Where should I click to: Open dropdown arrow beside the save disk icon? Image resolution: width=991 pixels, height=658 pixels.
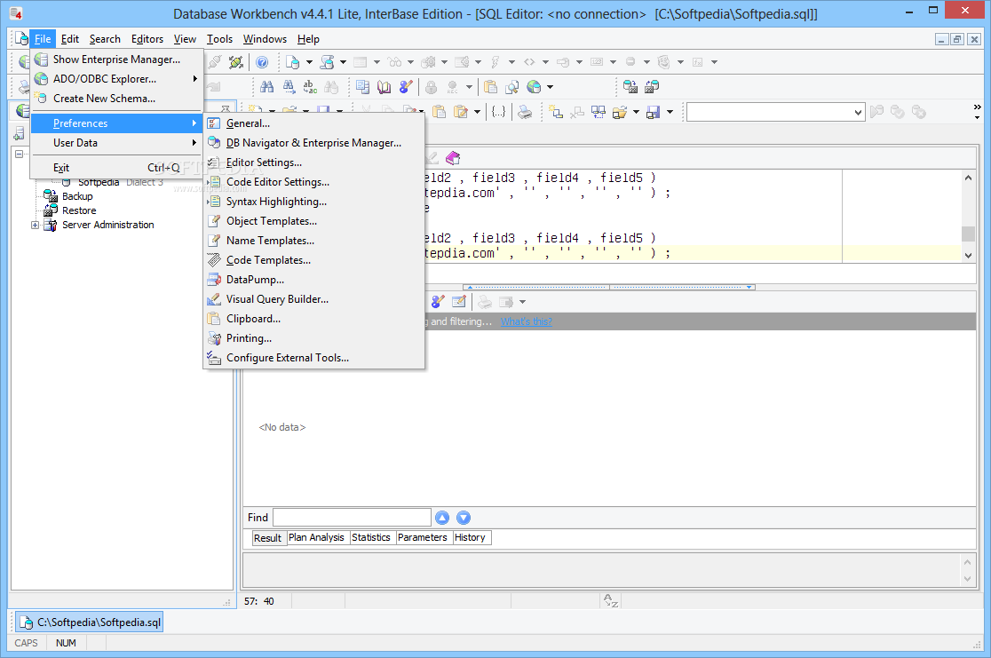click(x=670, y=112)
